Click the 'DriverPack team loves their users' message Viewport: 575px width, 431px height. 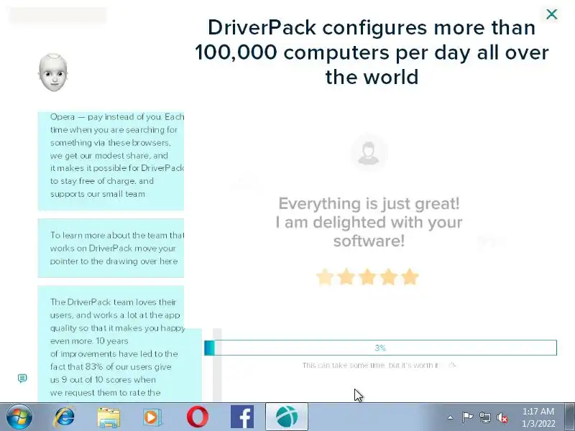pos(119,344)
